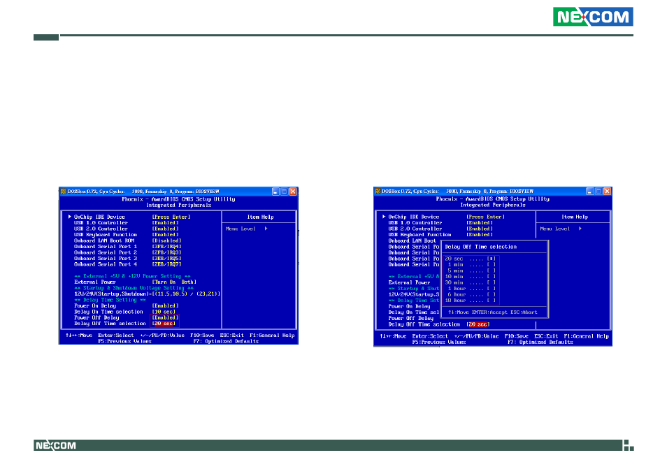Close the right DOSBox window
The width and height of the screenshot is (667, 469).
point(607,191)
